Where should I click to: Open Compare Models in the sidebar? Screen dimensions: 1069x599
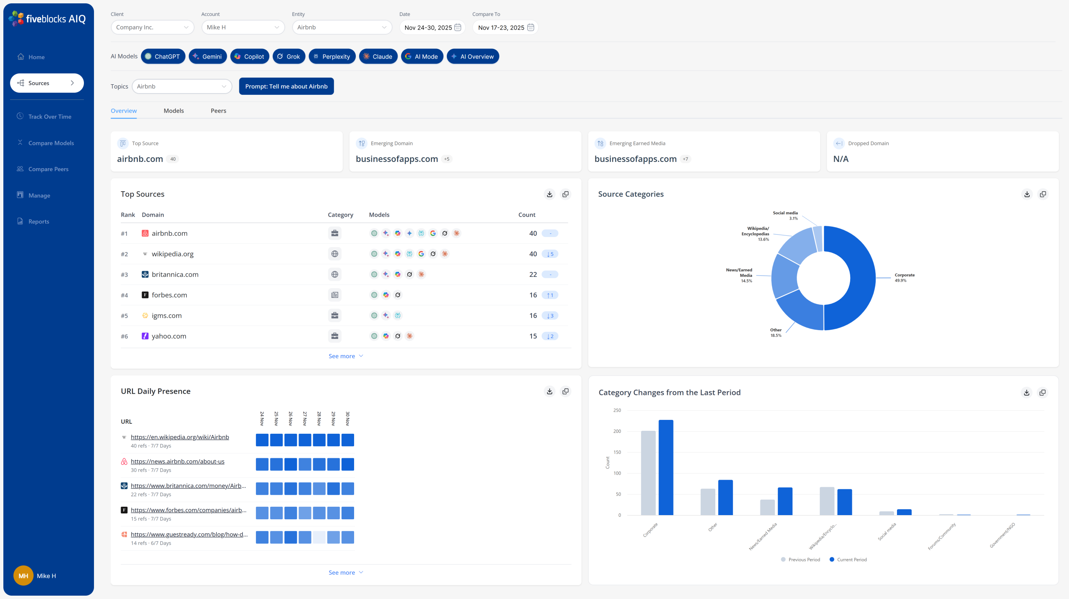51,143
